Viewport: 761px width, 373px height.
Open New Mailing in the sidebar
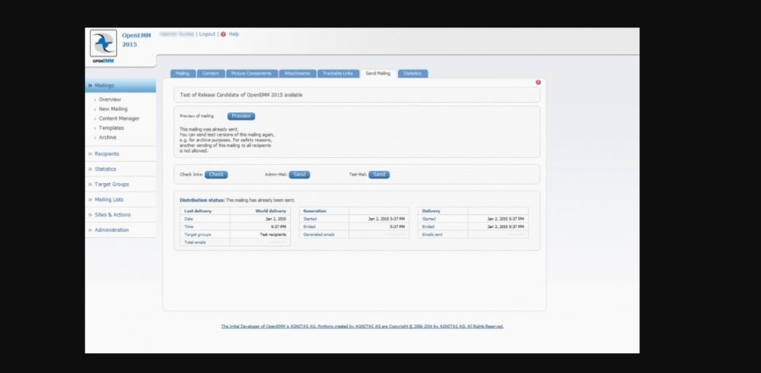(113, 109)
